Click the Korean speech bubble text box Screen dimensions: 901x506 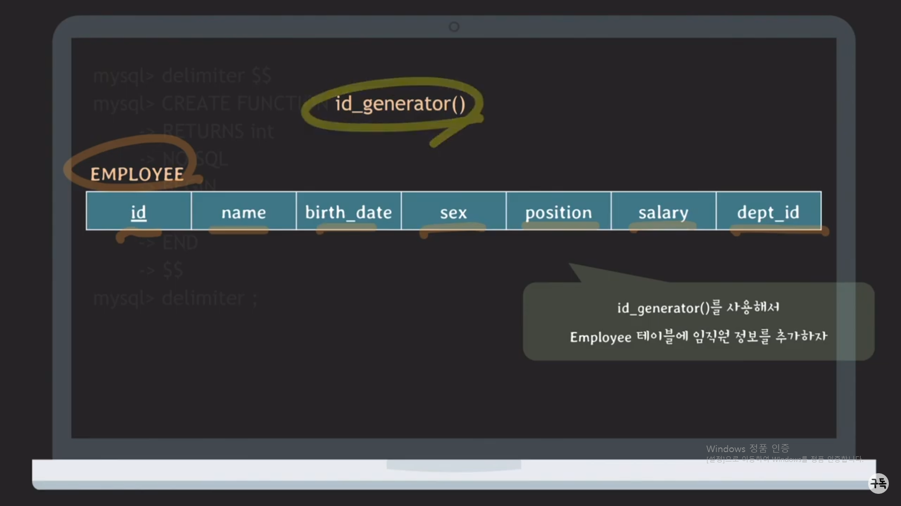pyautogui.click(x=698, y=321)
